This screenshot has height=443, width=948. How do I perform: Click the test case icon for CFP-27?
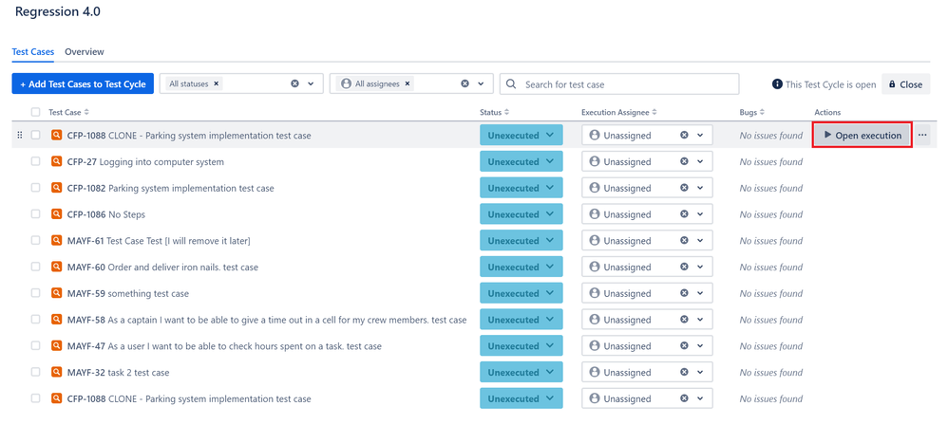tap(56, 162)
